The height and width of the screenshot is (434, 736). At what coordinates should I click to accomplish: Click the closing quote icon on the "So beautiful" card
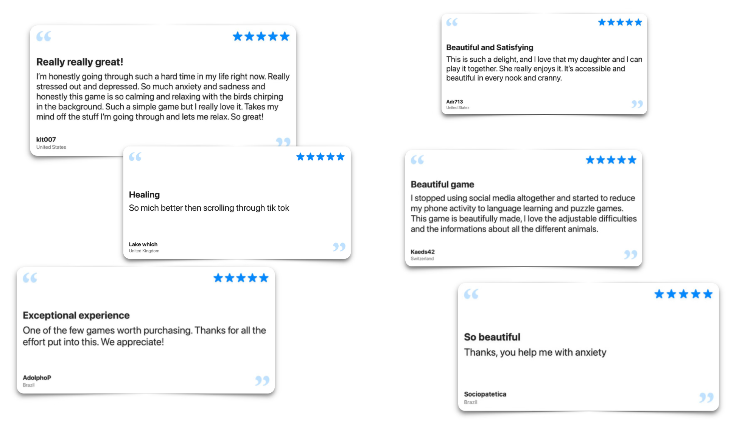706,397
